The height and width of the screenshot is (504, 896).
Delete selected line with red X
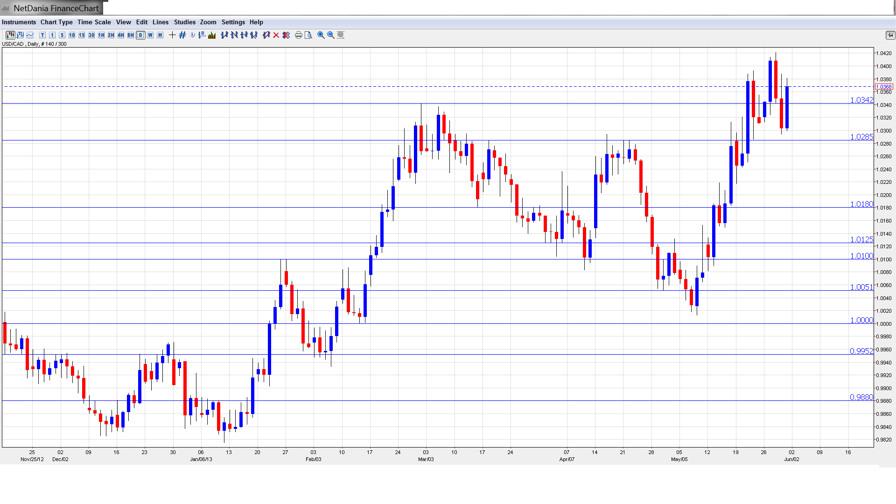[x=276, y=35]
